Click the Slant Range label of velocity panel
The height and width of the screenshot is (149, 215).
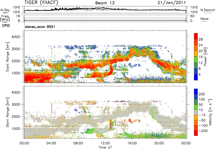click(8, 112)
